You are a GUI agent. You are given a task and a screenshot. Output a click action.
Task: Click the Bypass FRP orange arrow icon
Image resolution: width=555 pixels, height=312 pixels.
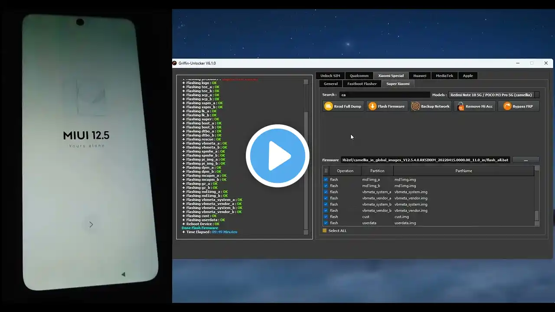[507, 106]
